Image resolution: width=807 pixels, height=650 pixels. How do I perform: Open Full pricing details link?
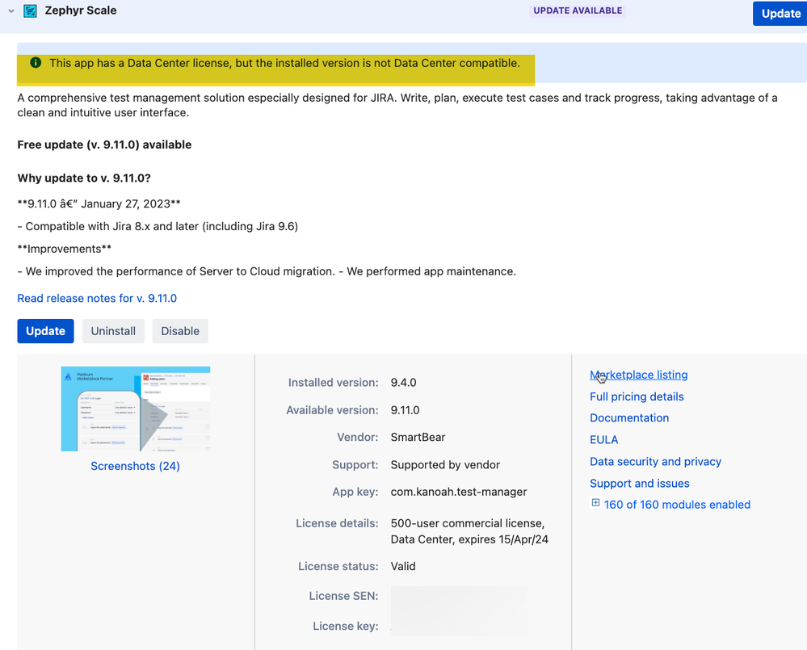point(637,396)
